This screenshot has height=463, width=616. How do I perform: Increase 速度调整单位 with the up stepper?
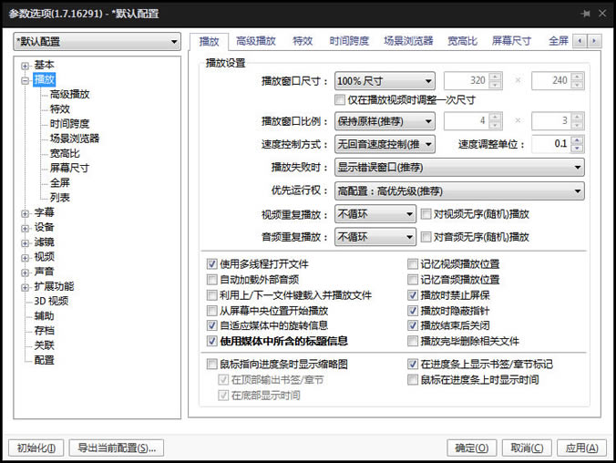[x=577, y=140]
